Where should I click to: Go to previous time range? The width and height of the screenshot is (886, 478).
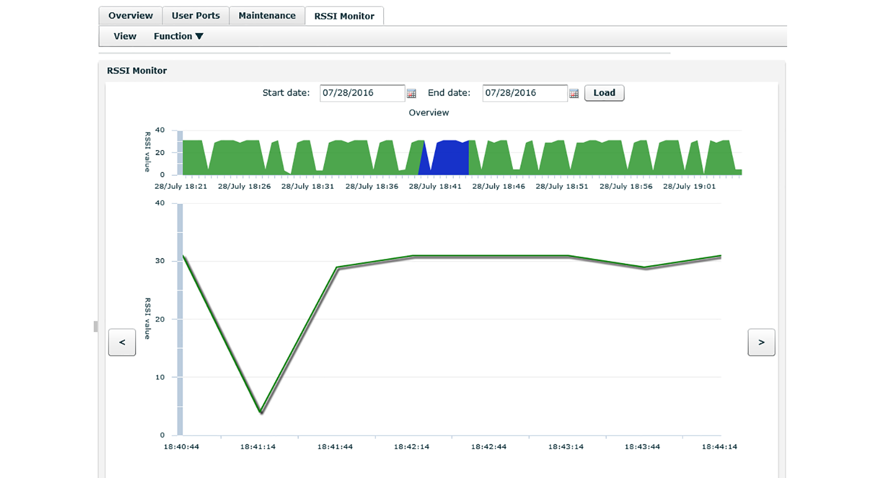[122, 342]
